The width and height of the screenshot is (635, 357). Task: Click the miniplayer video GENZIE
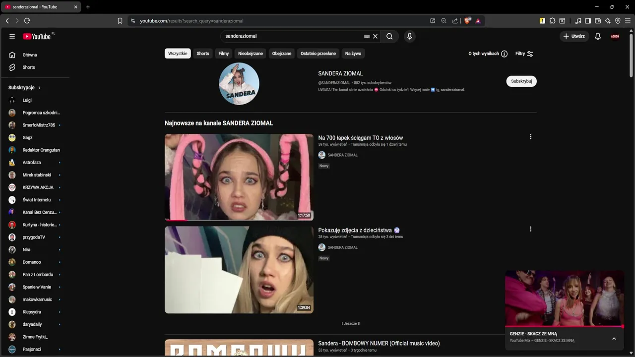point(565,298)
